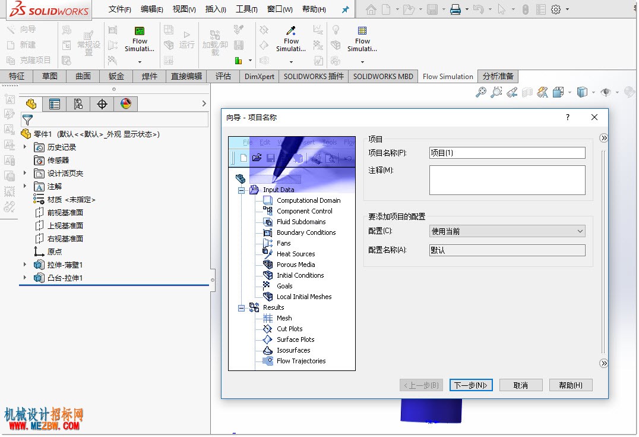Expand the 设计活页夹 tree node
Viewport: 639px width, 437px height.
click(x=25, y=172)
